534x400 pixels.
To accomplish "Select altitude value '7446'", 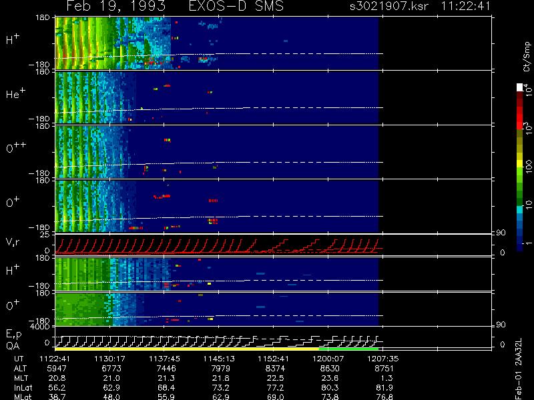I will pyautogui.click(x=166, y=369).
